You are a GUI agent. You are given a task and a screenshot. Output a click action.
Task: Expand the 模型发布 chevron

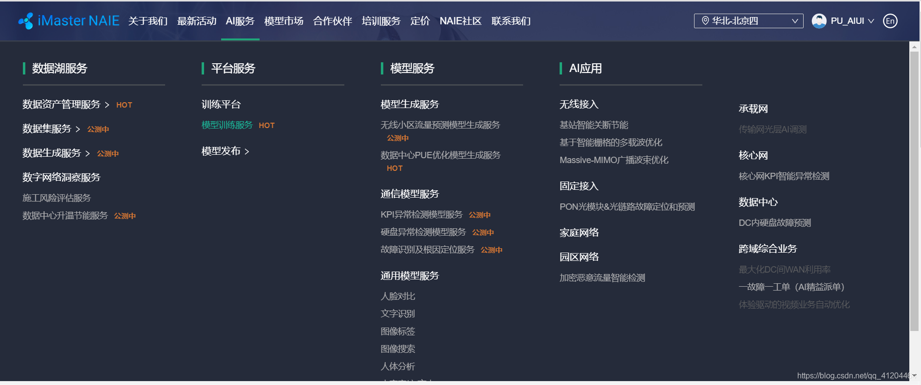[247, 151]
